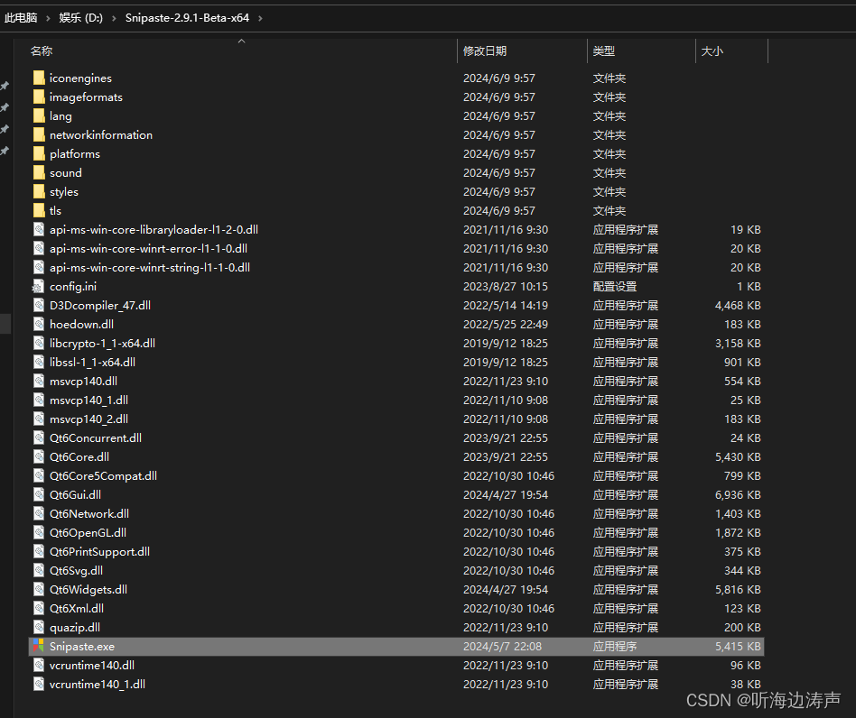Select file name libcrypto-1_1-x64.dll
Viewport: 856px width, 718px height.
tap(102, 344)
